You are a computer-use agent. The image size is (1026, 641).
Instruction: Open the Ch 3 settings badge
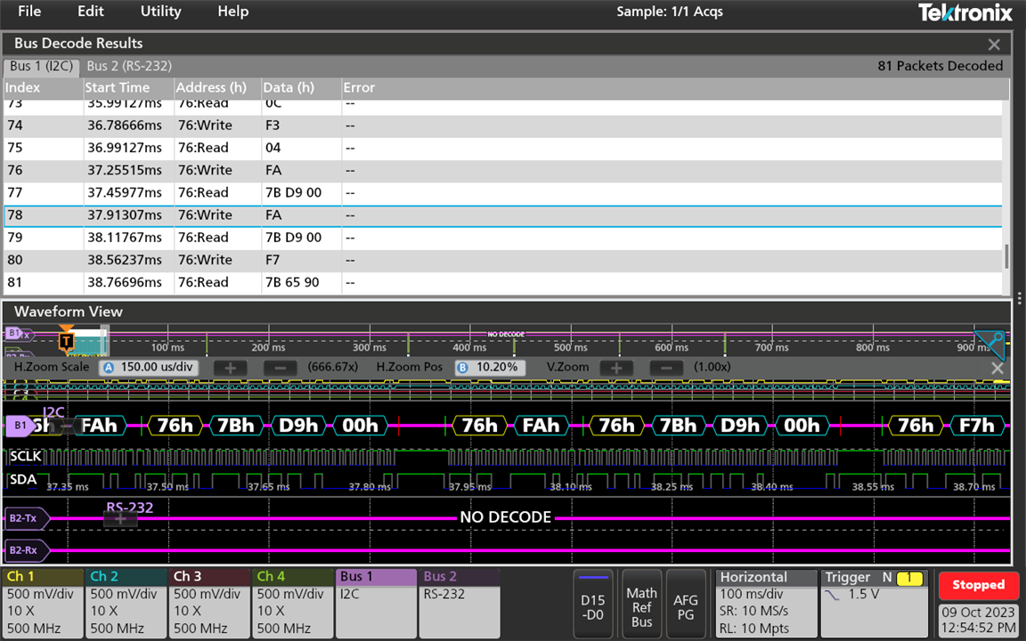209,603
